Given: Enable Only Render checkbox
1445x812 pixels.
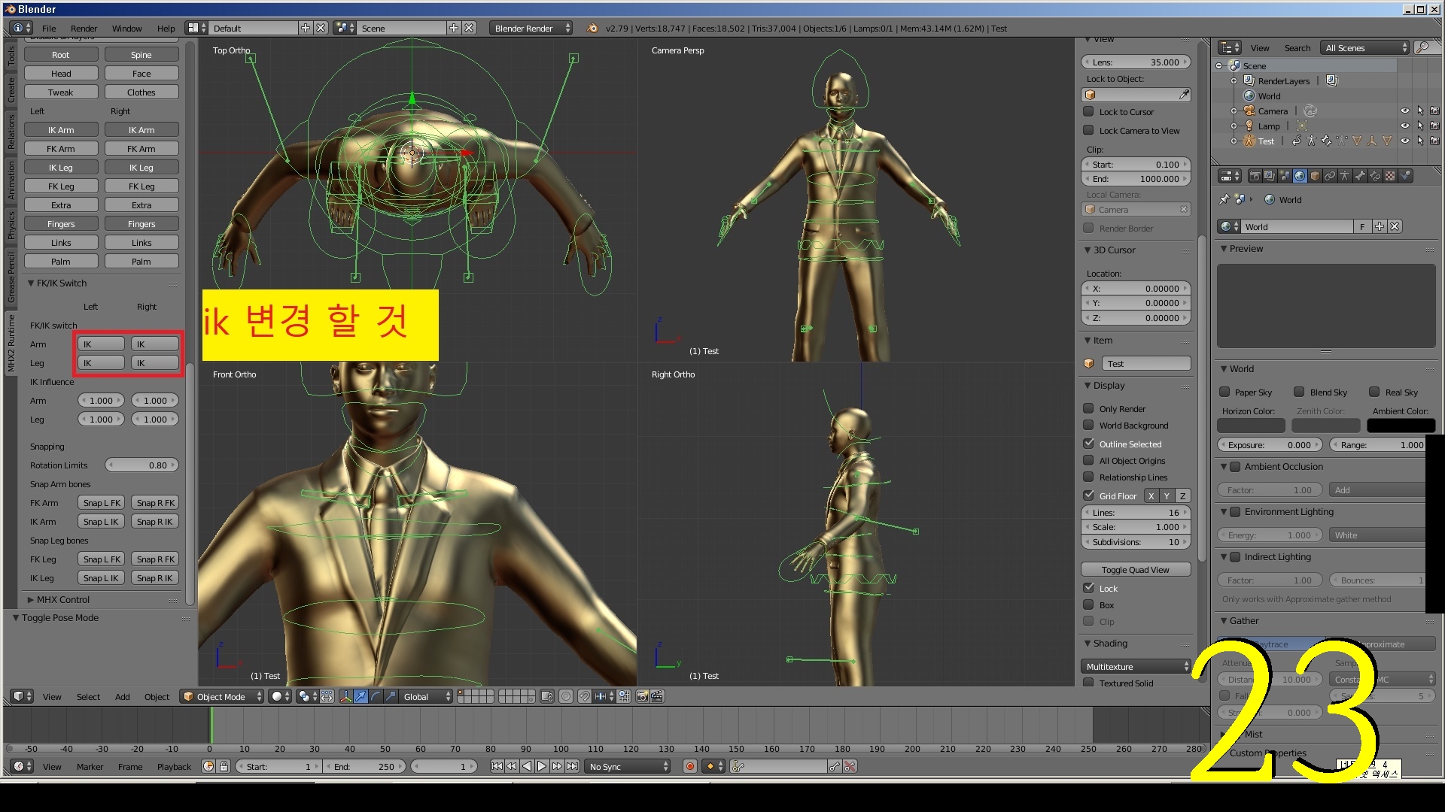Looking at the screenshot, I should tap(1088, 408).
